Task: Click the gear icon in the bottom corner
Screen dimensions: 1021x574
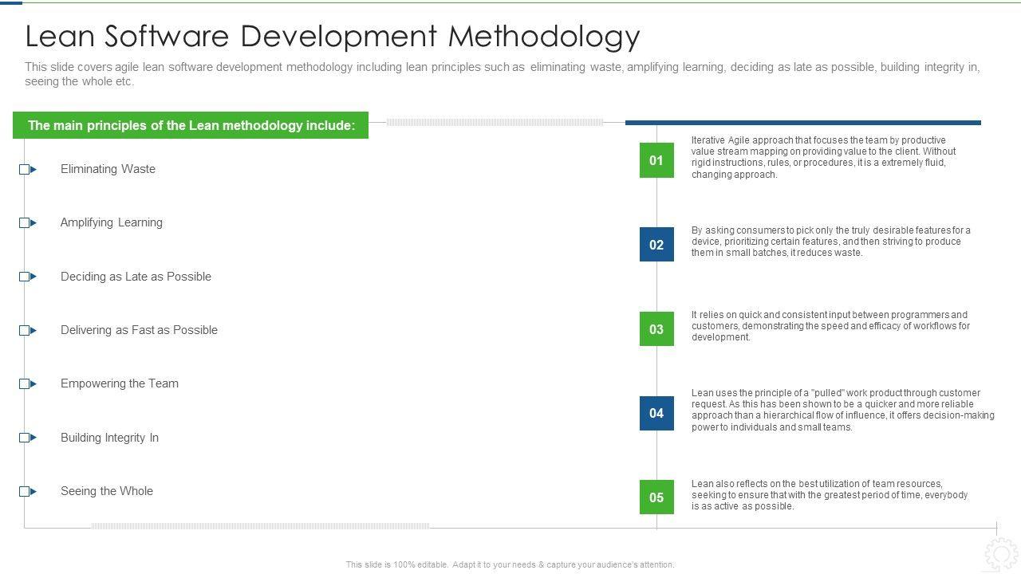Action: pos(1000,554)
